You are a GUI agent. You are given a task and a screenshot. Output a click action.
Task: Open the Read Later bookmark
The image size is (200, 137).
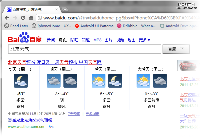click(x=17, y=26)
